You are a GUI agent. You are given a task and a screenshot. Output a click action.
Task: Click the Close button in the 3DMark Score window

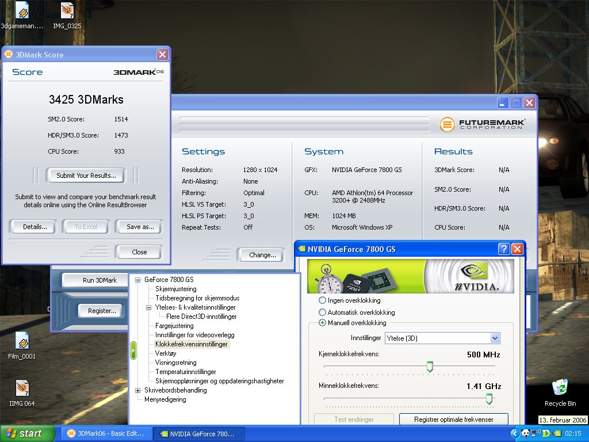139,252
